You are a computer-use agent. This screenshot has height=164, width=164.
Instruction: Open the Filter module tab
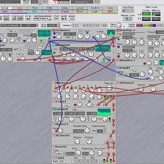50,8
